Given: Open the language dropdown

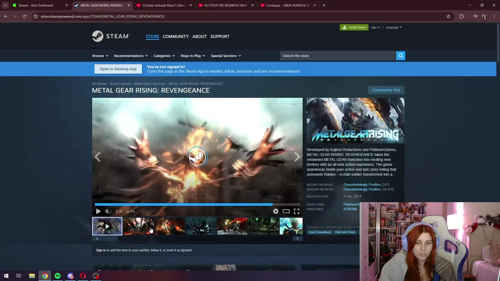Looking at the screenshot, I should tap(394, 27).
